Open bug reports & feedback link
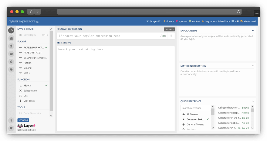The image size is (267, 141). [216, 21]
